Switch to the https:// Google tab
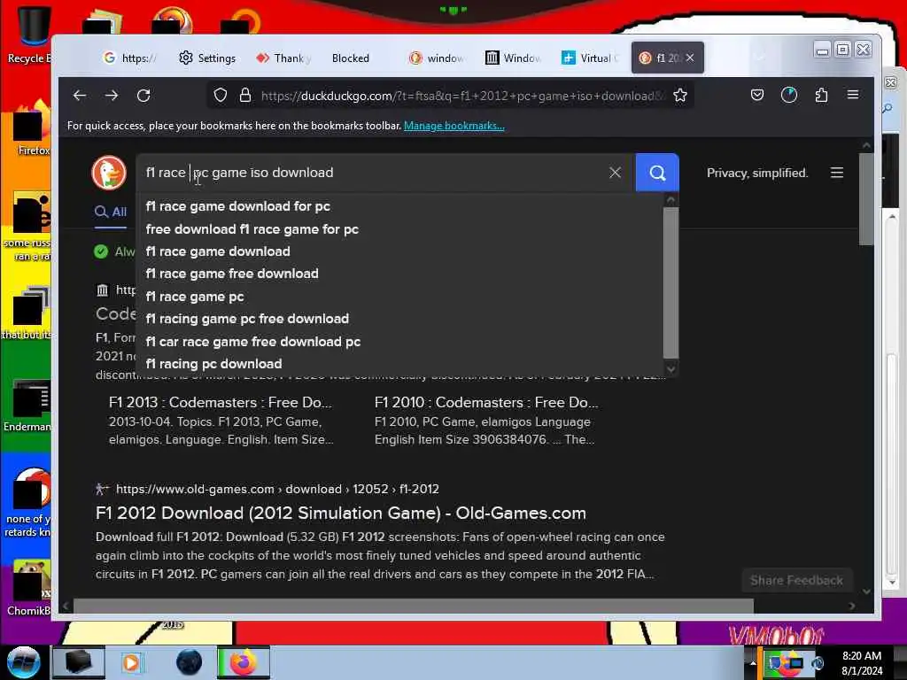The height and width of the screenshot is (680, 907). [129, 58]
